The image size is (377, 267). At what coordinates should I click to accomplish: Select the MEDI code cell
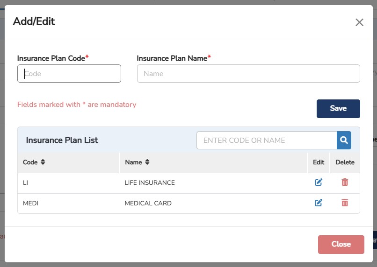coord(30,203)
